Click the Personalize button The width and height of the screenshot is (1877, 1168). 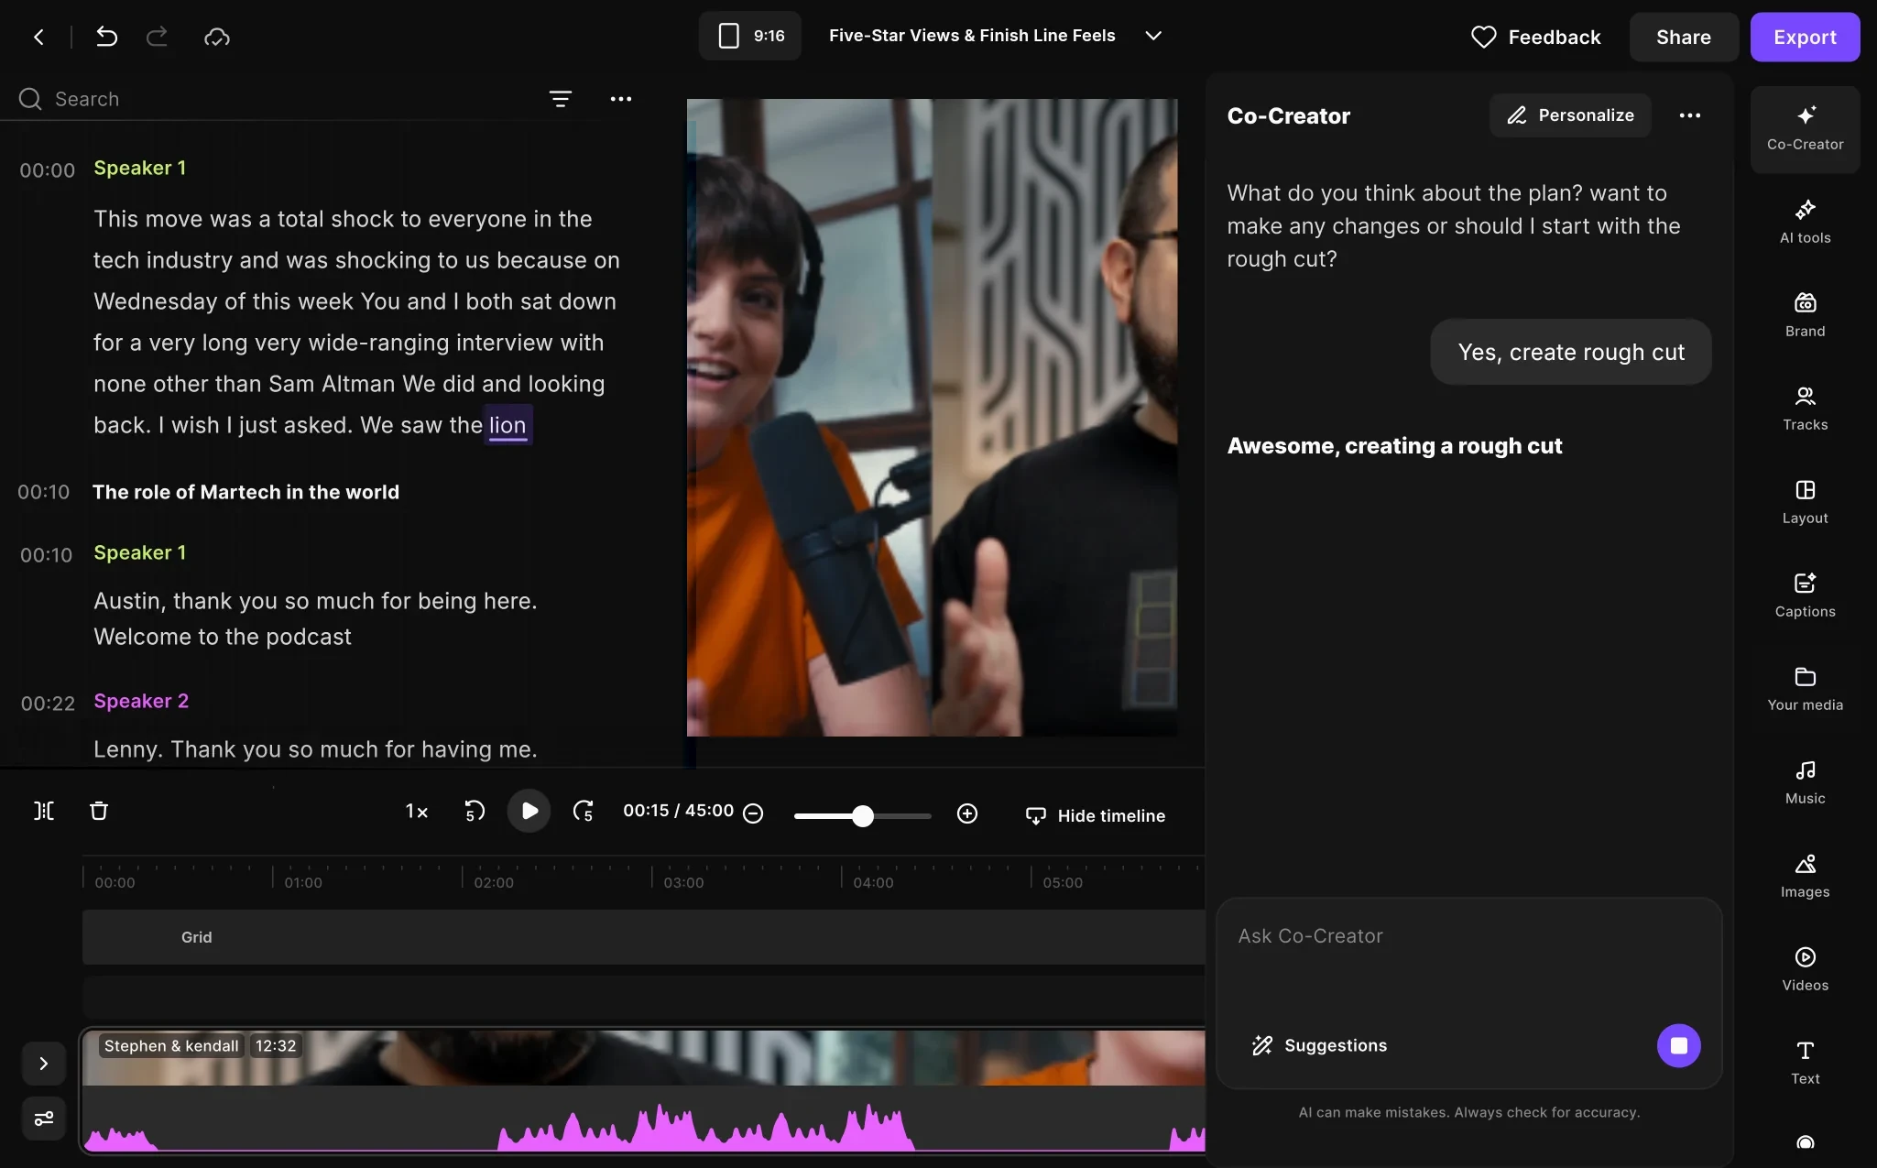click(x=1570, y=115)
